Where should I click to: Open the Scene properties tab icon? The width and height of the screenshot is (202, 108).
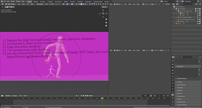[x=173, y=73]
